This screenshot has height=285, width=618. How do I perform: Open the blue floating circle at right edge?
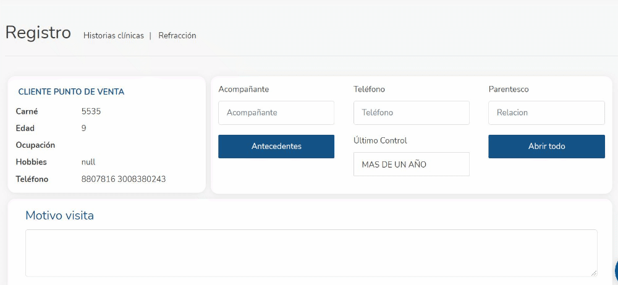click(616, 270)
